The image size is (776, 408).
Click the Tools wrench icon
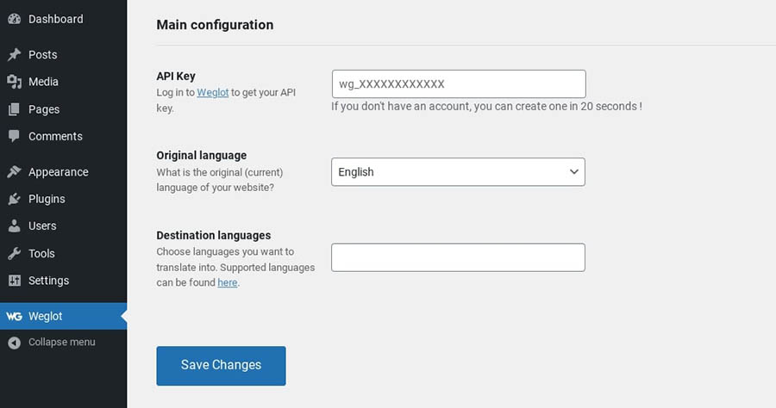pos(14,253)
